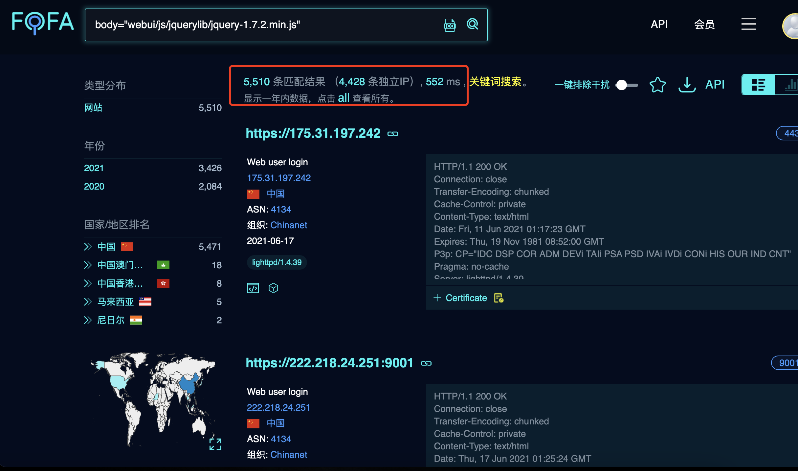Expand 马来西亚 row chevron

(x=87, y=302)
